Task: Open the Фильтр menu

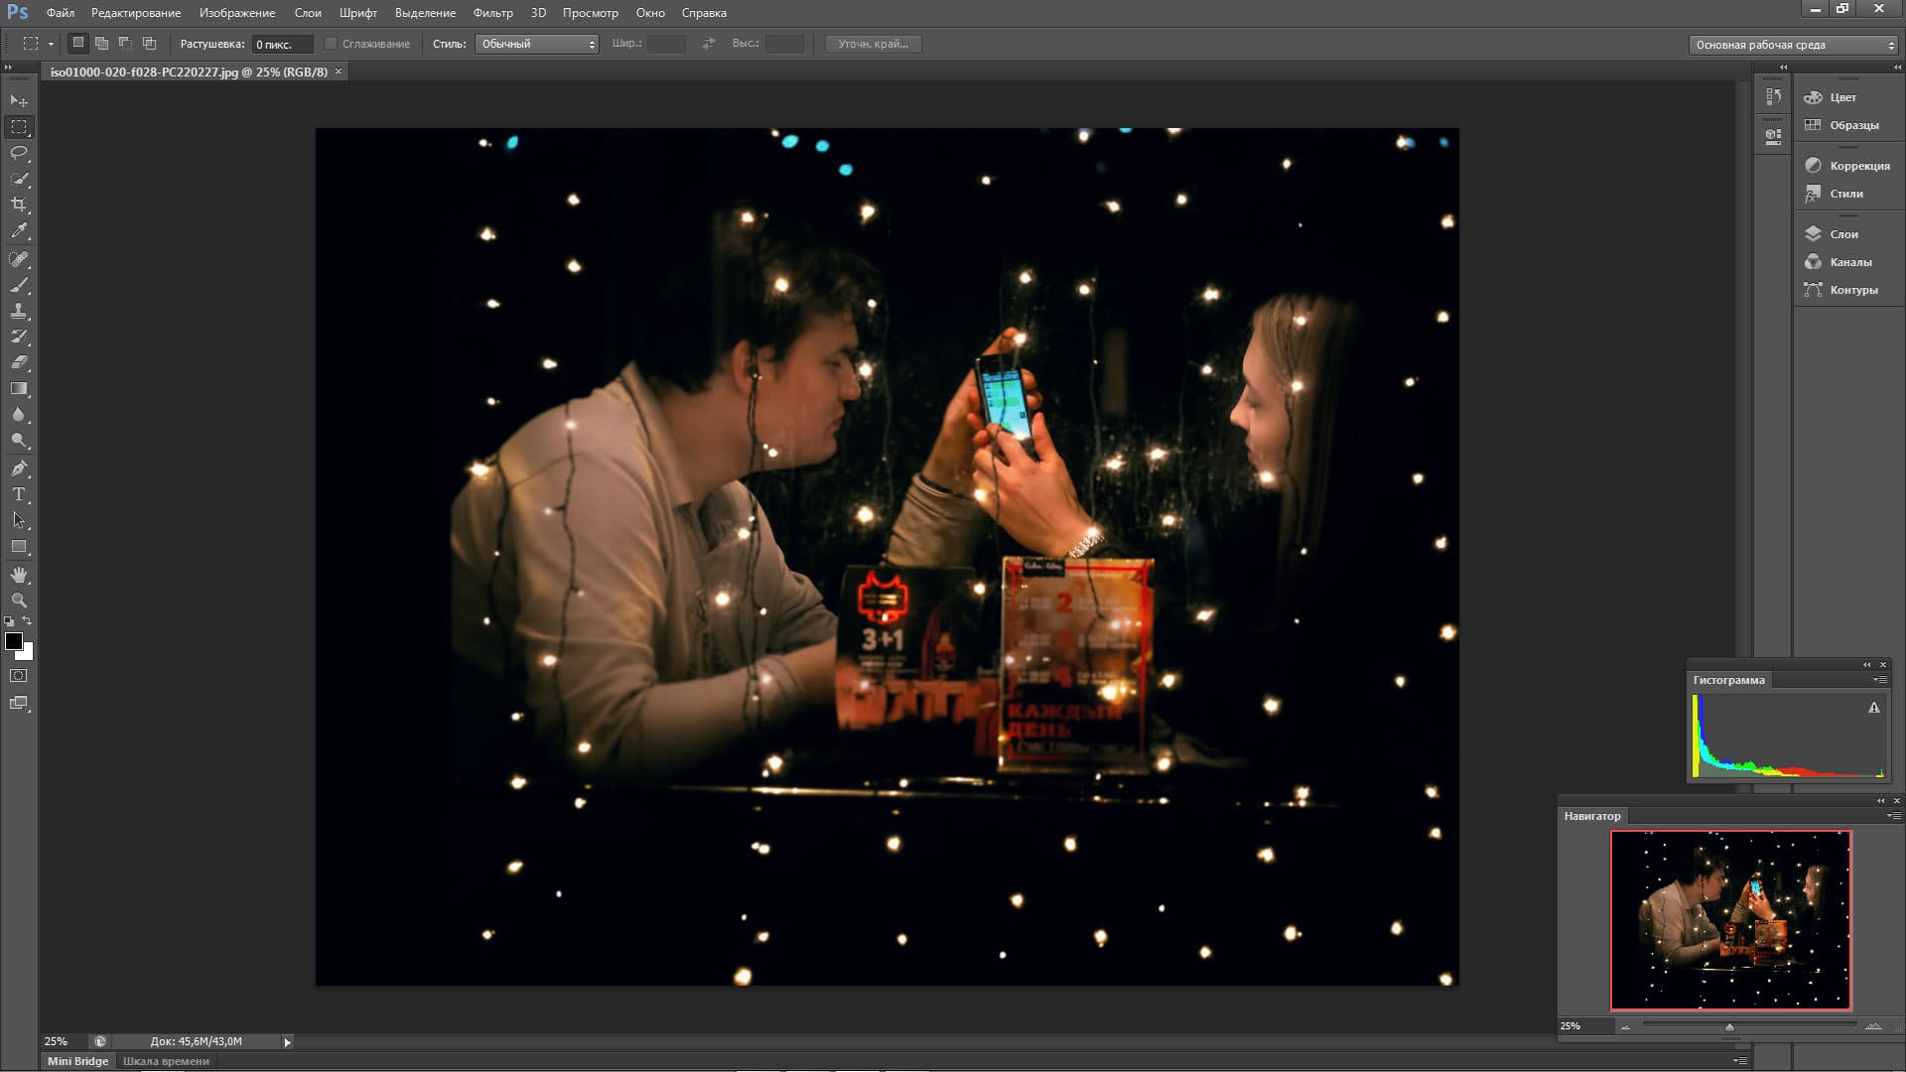Action: coord(492,13)
